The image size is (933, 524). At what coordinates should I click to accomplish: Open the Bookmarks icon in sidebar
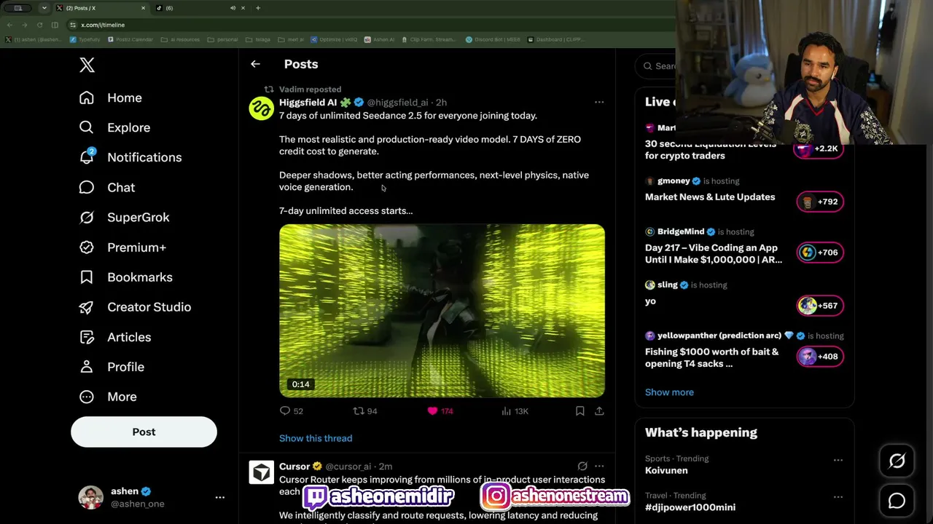coord(87,277)
